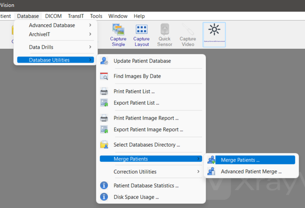
Task: Click the Disk Space Usage info icon
Action: 104,197
